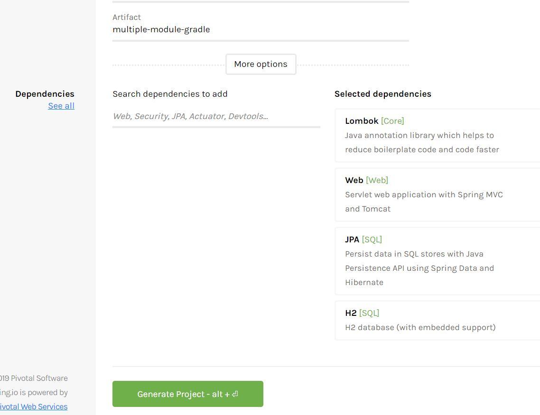Click the Selected dependencies heading
Viewport: 540px width, 415px height.
(x=382, y=94)
